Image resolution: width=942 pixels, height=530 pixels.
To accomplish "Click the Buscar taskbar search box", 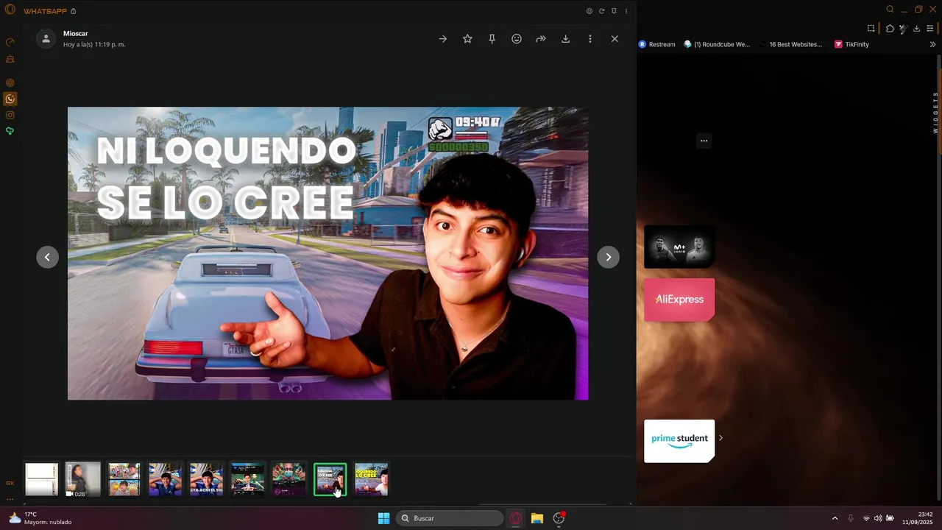I will [x=450, y=518].
